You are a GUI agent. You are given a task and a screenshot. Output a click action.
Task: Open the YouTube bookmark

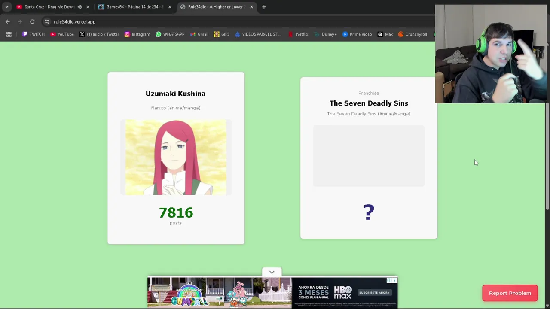62,34
